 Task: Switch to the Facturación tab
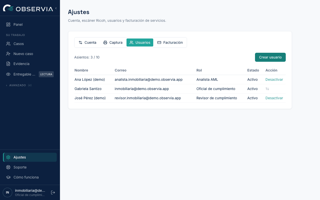(170, 42)
